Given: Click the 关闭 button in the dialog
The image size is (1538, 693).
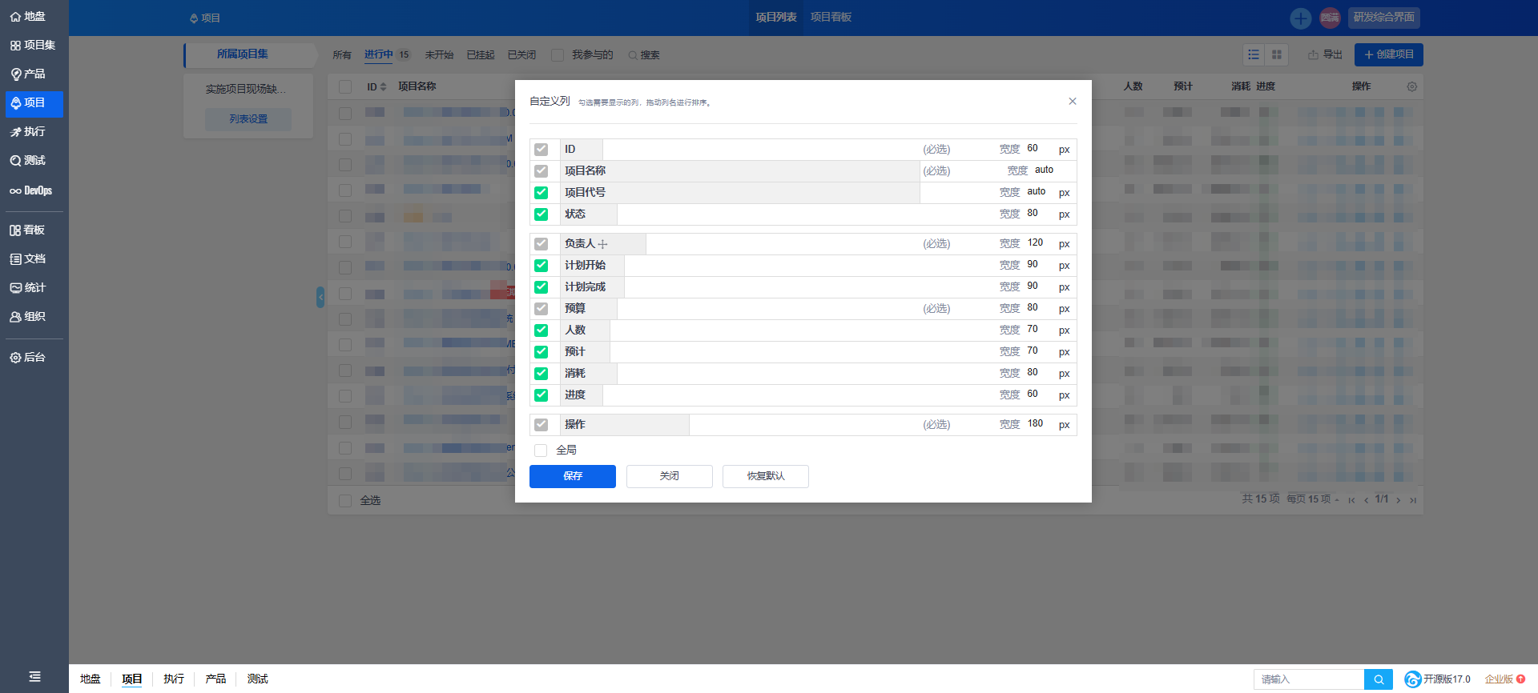Looking at the screenshot, I should pyautogui.click(x=670, y=476).
